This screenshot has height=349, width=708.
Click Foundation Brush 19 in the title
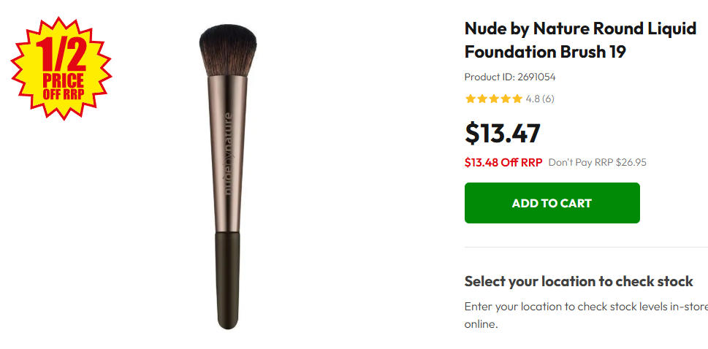click(545, 53)
